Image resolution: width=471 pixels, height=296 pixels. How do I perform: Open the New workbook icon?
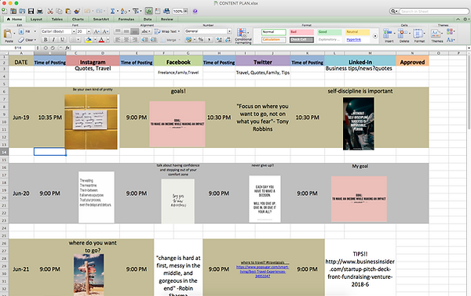click(4, 11)
